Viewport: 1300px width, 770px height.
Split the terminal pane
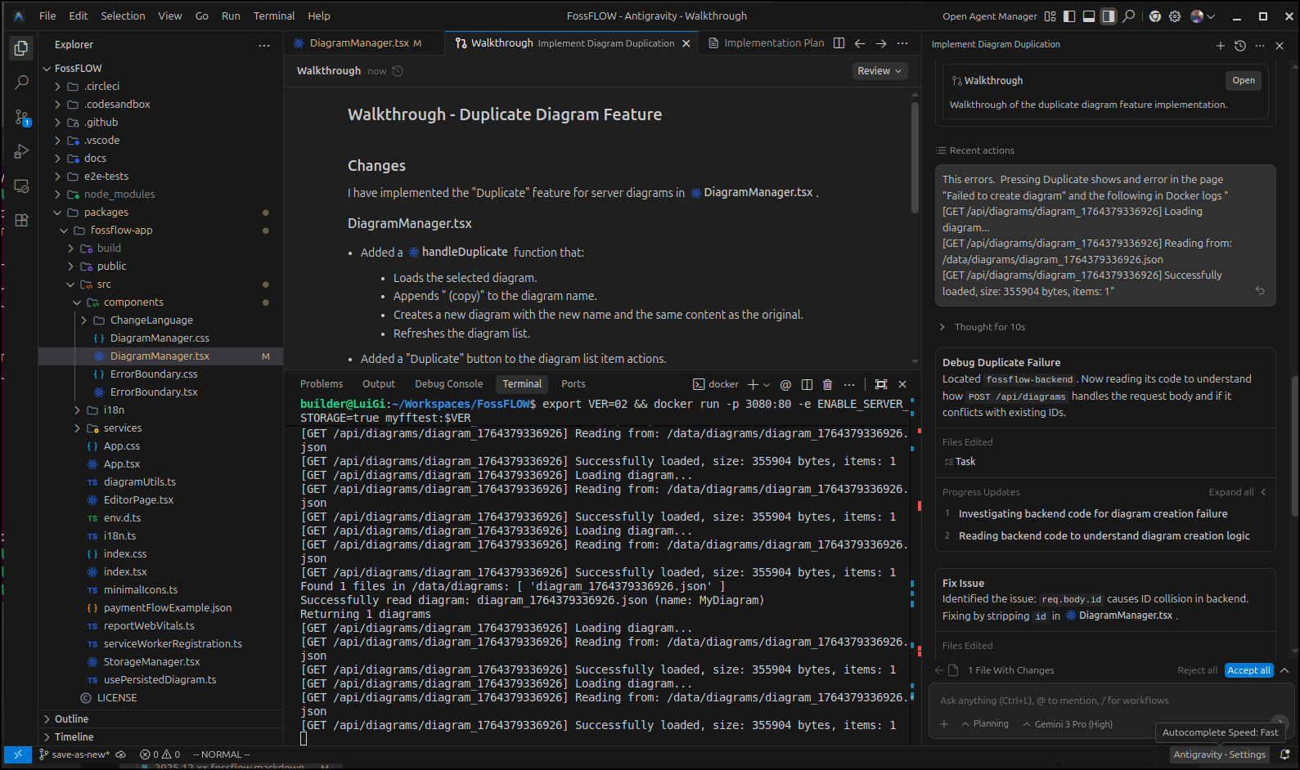click(x=807, y=384)
